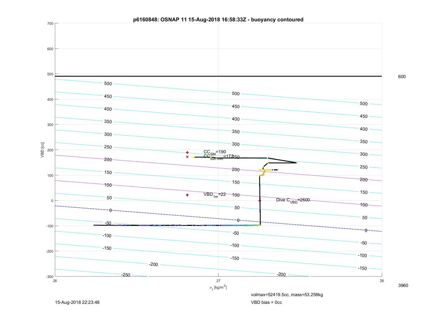Click the leftmost '350' contour label
This screenshot has width=422, height=311.
pyautogui.click(x=108, y=122)
